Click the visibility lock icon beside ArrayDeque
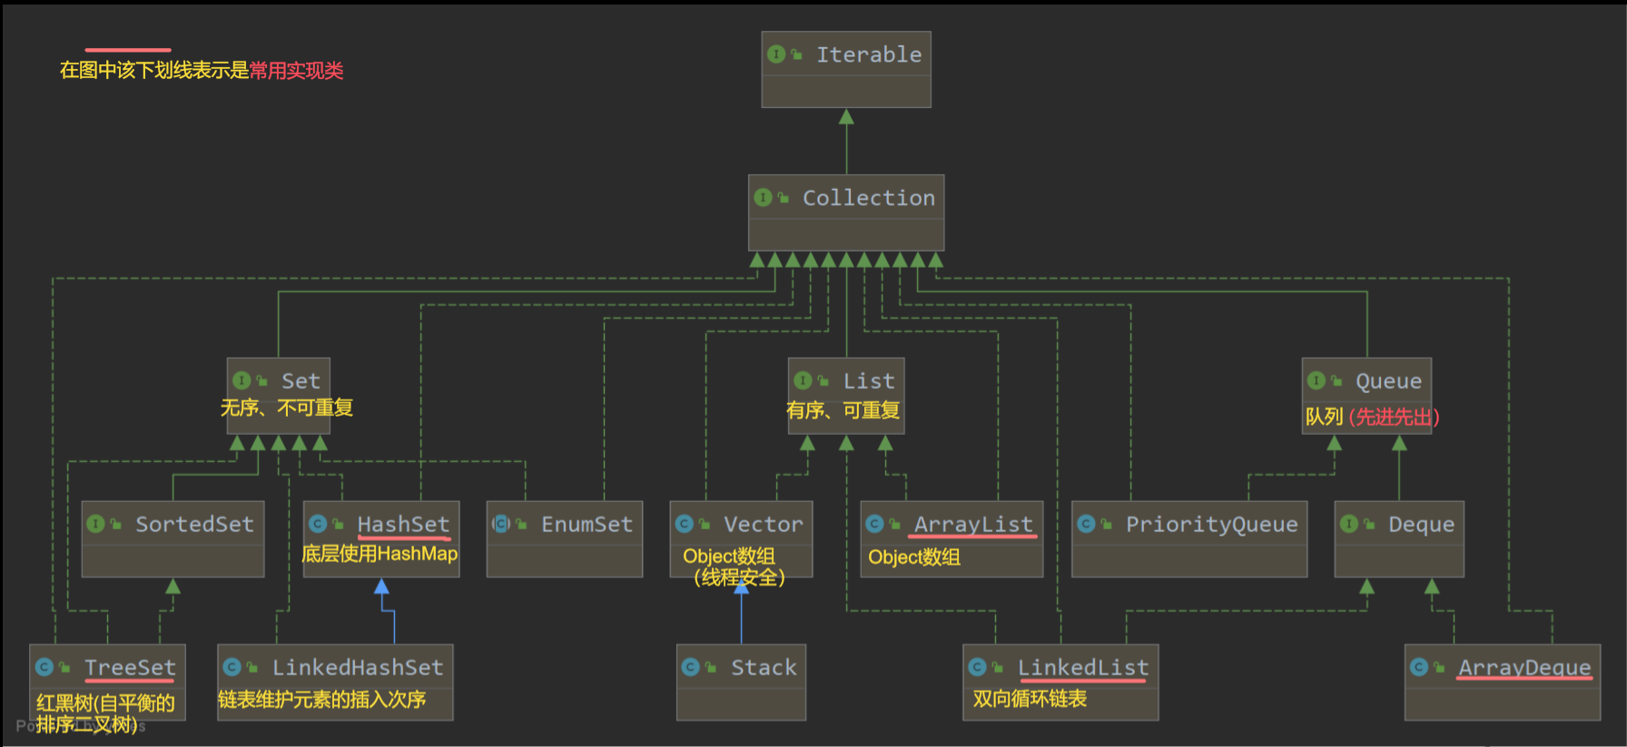Screen dimensions: 1627x747 [x=1438, y=667]
